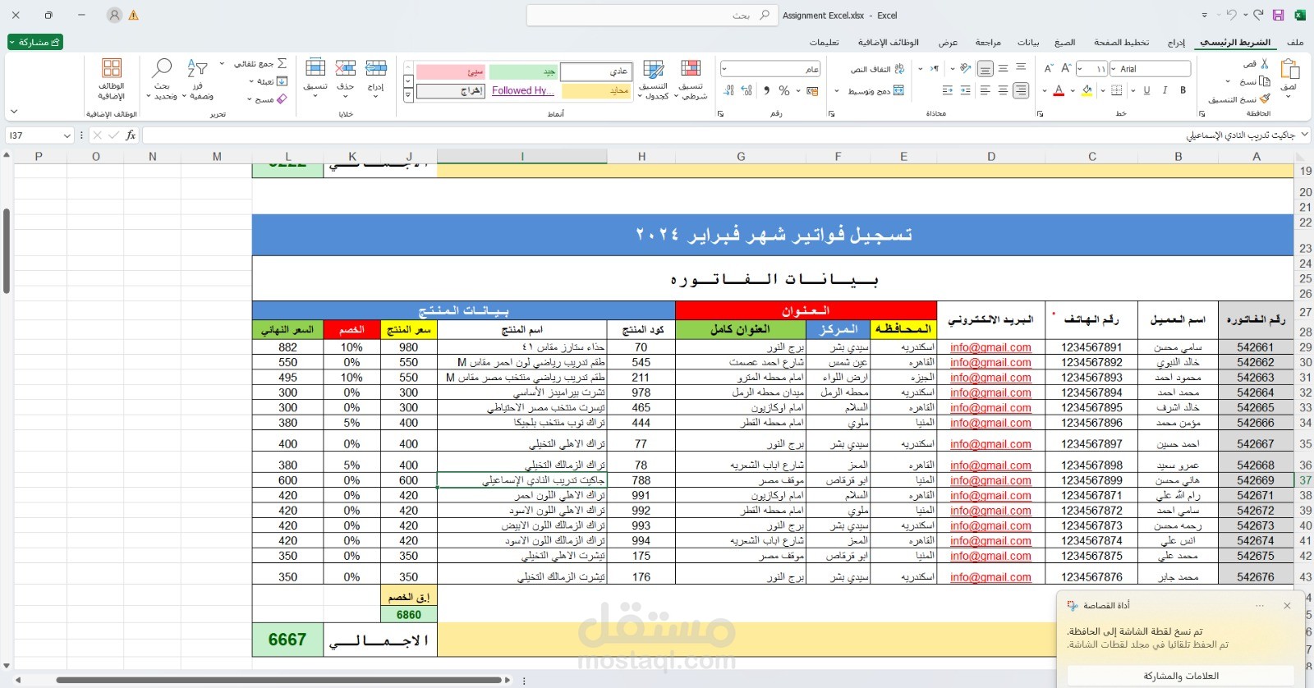The image size is (1314, 688).
Task: Expand the cell styles gallery More arrow
Action: 408,95
